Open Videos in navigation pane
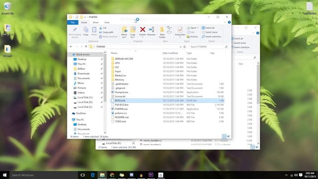 point(81,93)
